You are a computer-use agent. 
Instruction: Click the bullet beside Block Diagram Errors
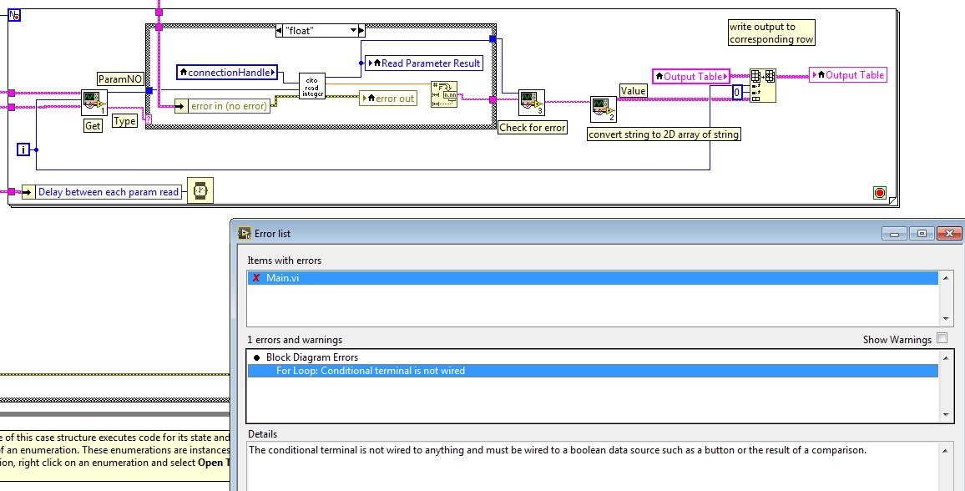click(256, 357)
